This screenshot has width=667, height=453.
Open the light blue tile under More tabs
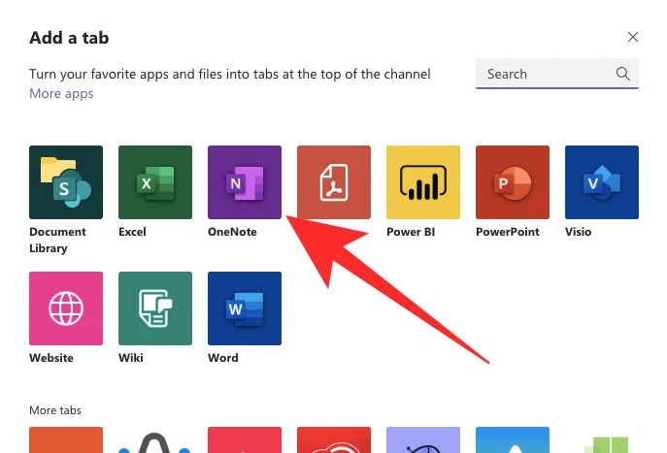(513, 439)
